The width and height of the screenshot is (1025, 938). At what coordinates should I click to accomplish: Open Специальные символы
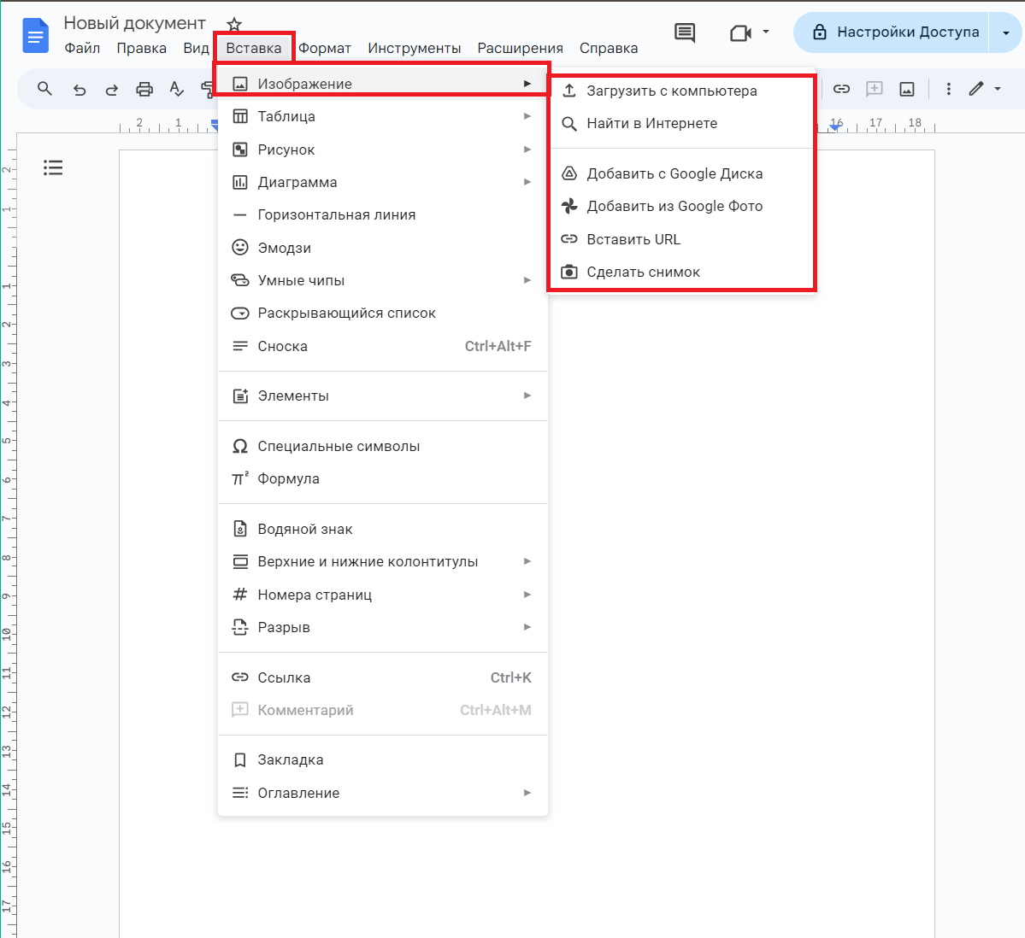pos(382,446)
